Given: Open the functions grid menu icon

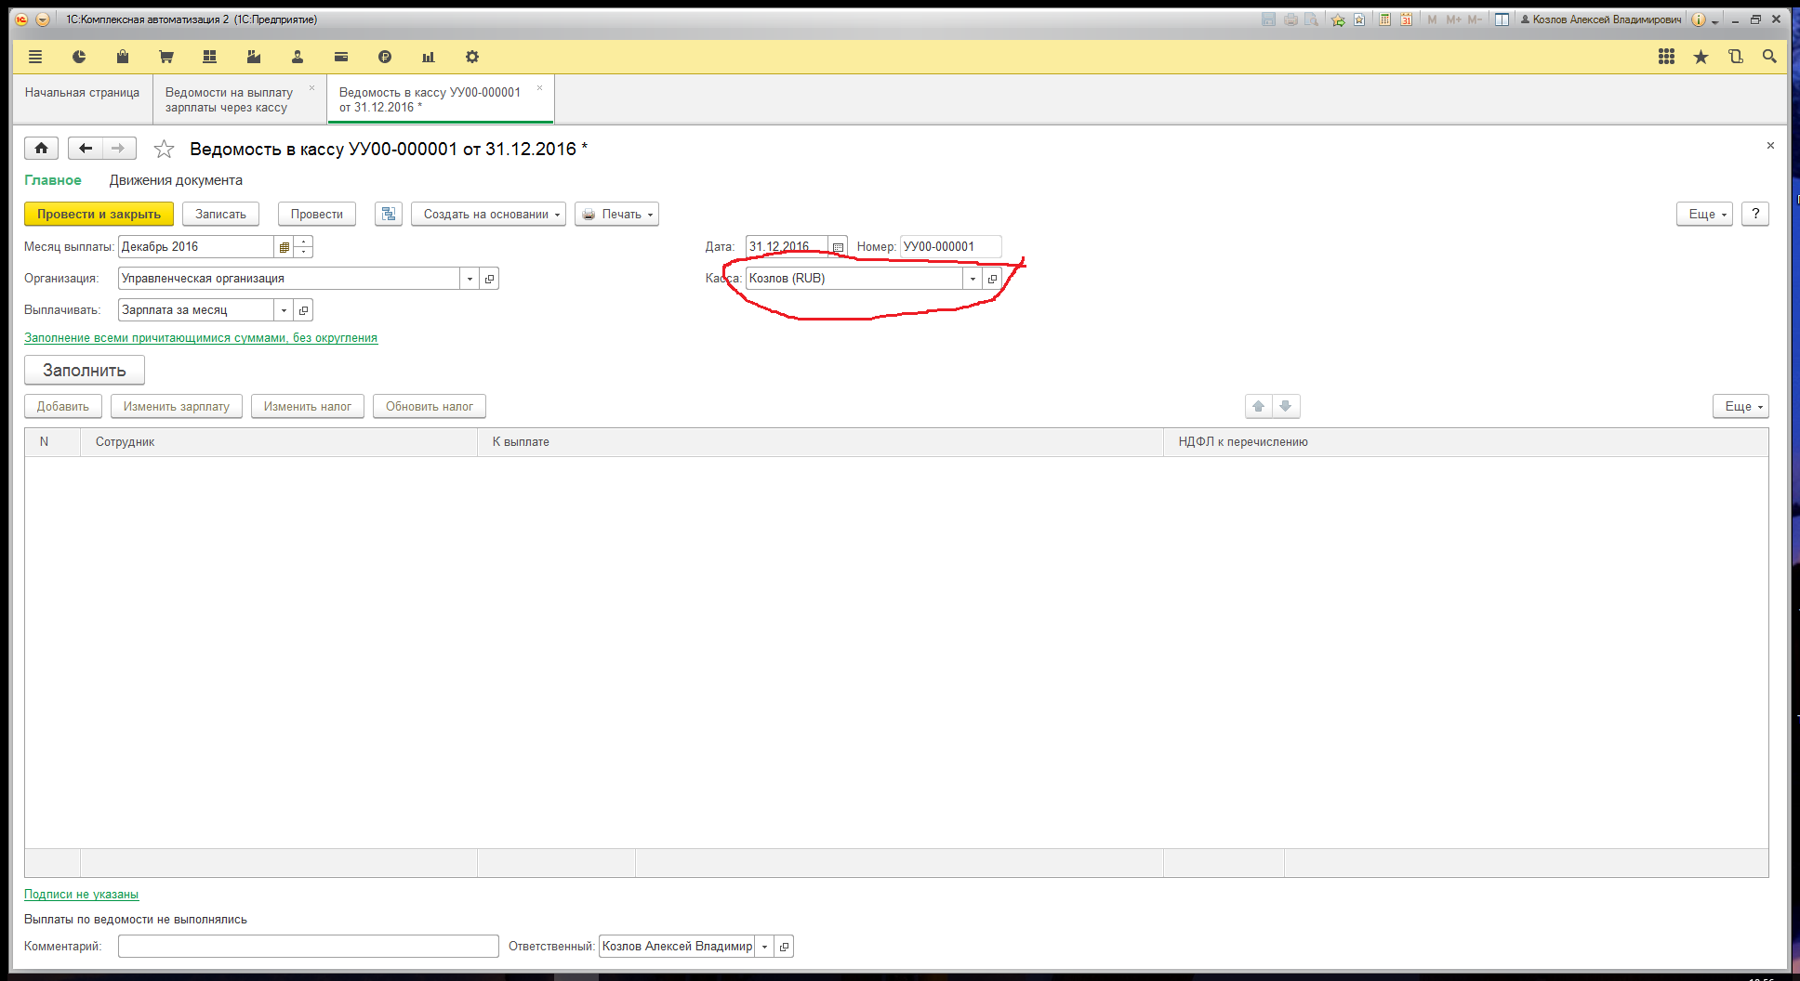Looking at the screenshot, I should pos(1666,58).
